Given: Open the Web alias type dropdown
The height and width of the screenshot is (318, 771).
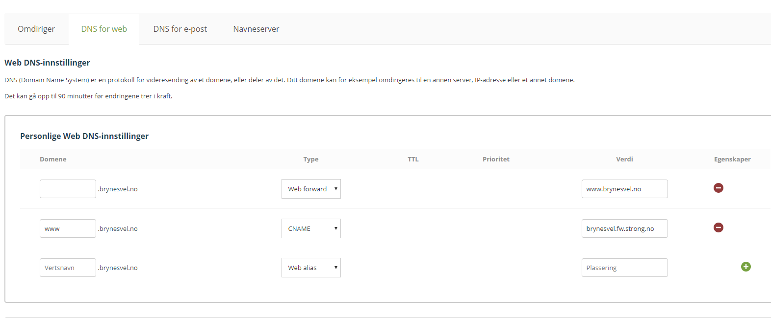Looking at the screenshot, I should click(x=311, y=268).
